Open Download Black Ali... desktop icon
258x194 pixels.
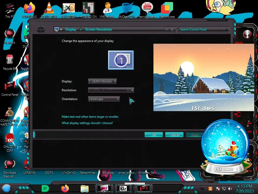pyautogui.click(x=10, y=168)
